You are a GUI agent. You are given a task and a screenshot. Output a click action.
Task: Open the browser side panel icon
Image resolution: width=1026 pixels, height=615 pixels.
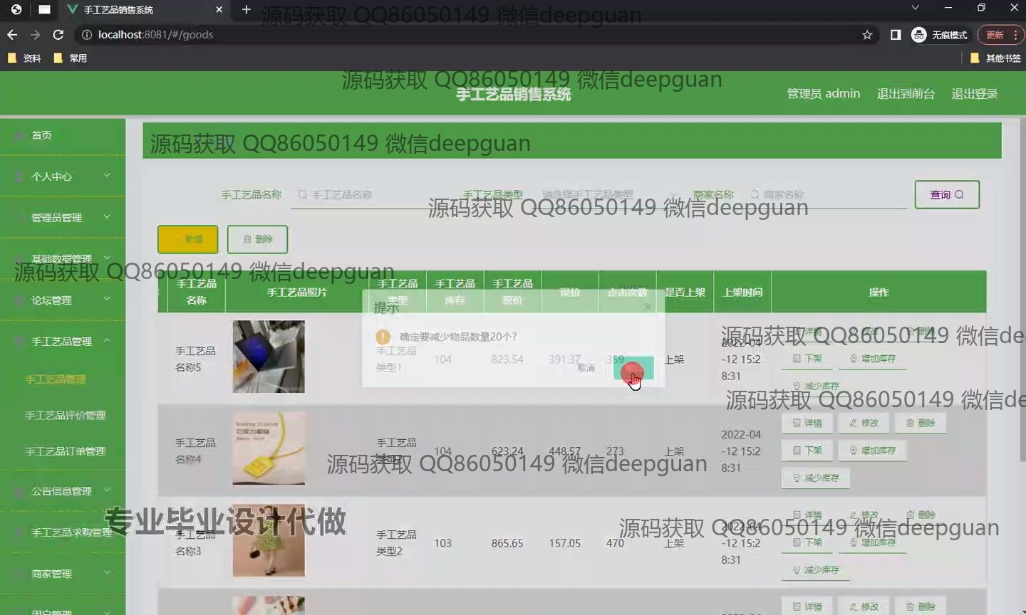896,35
